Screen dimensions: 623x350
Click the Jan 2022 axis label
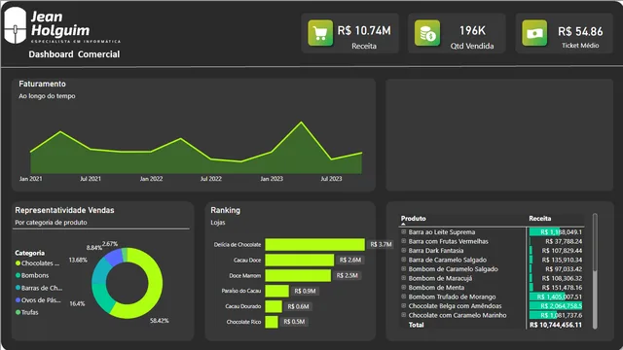coord(151,179)
